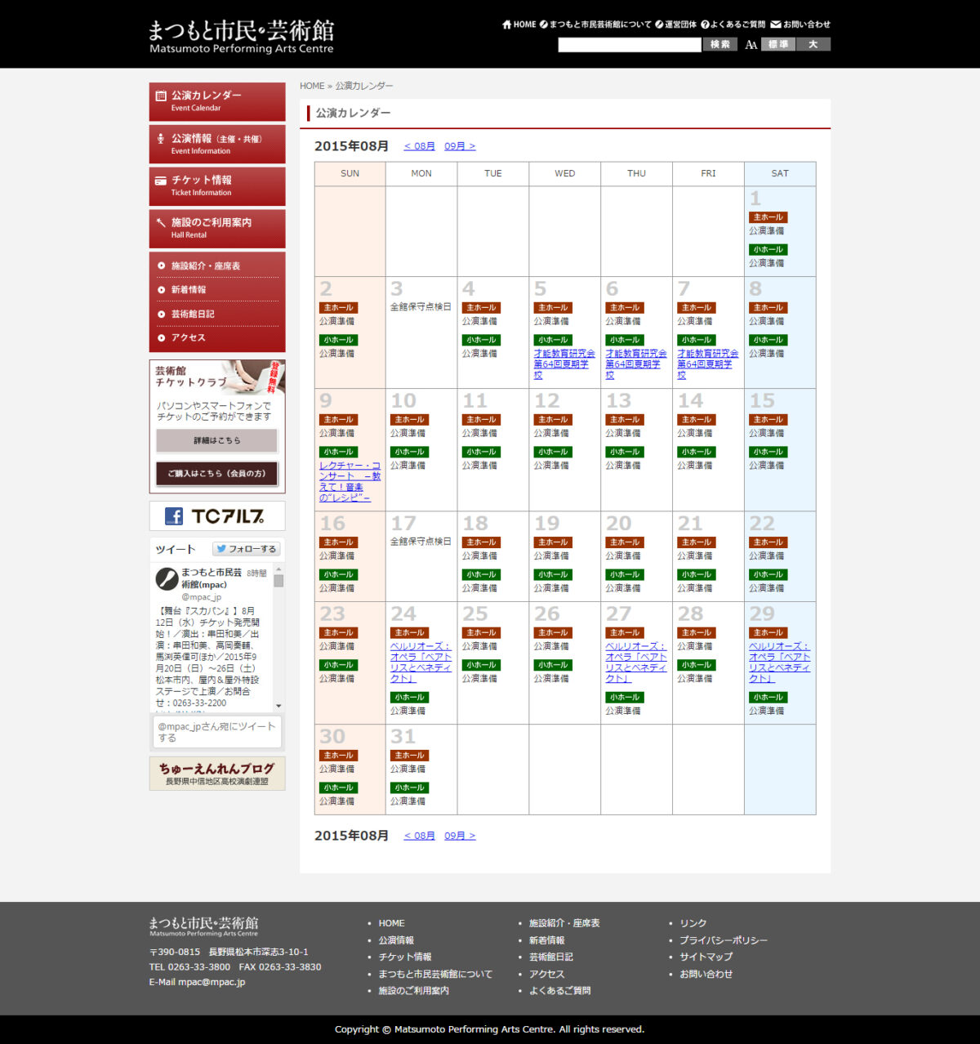Click the envelope icon for お問い合わせ
Image resolution: width=980 pixels, height=1044 pixels.
click(x=776, y=25)
